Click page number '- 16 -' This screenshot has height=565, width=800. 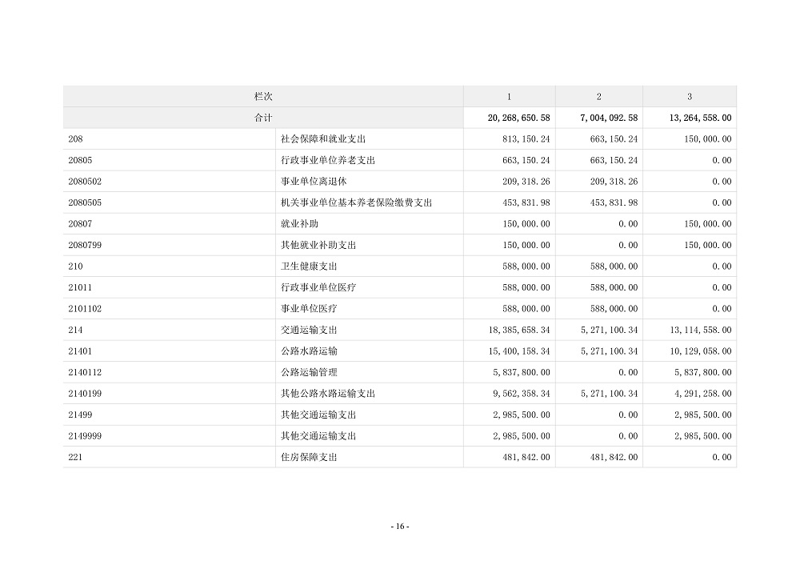click(400, 527)
